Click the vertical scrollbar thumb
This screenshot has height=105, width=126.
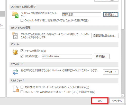pos(123,15)
